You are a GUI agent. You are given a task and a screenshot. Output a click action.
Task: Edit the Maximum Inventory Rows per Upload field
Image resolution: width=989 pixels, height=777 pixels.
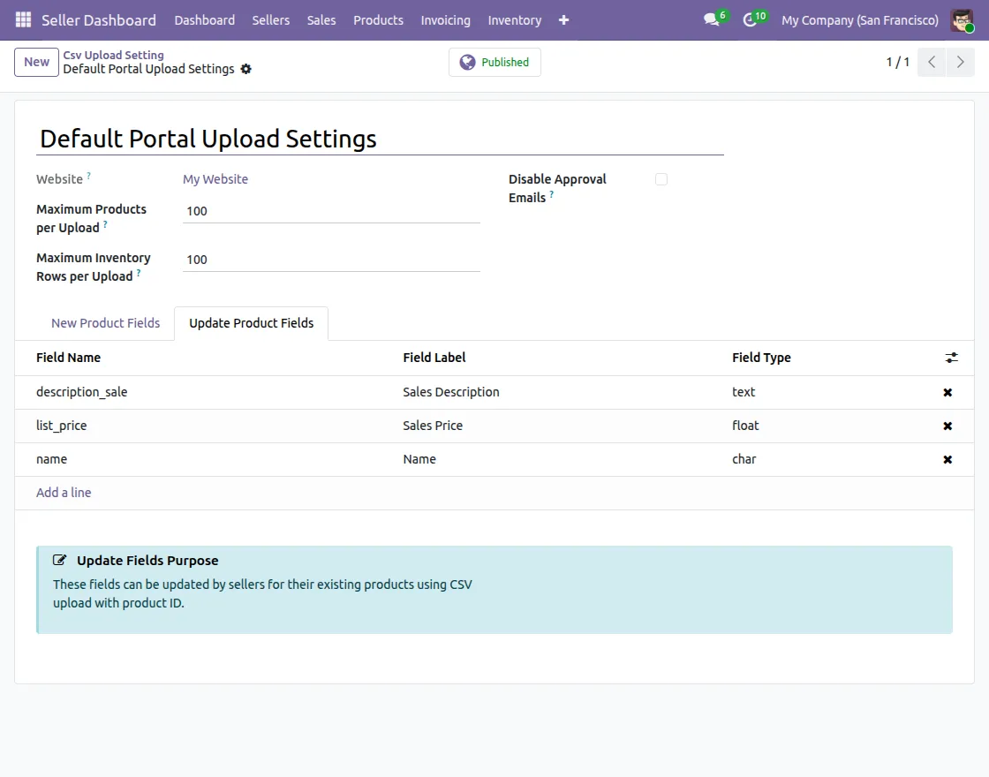click(331, 260)
